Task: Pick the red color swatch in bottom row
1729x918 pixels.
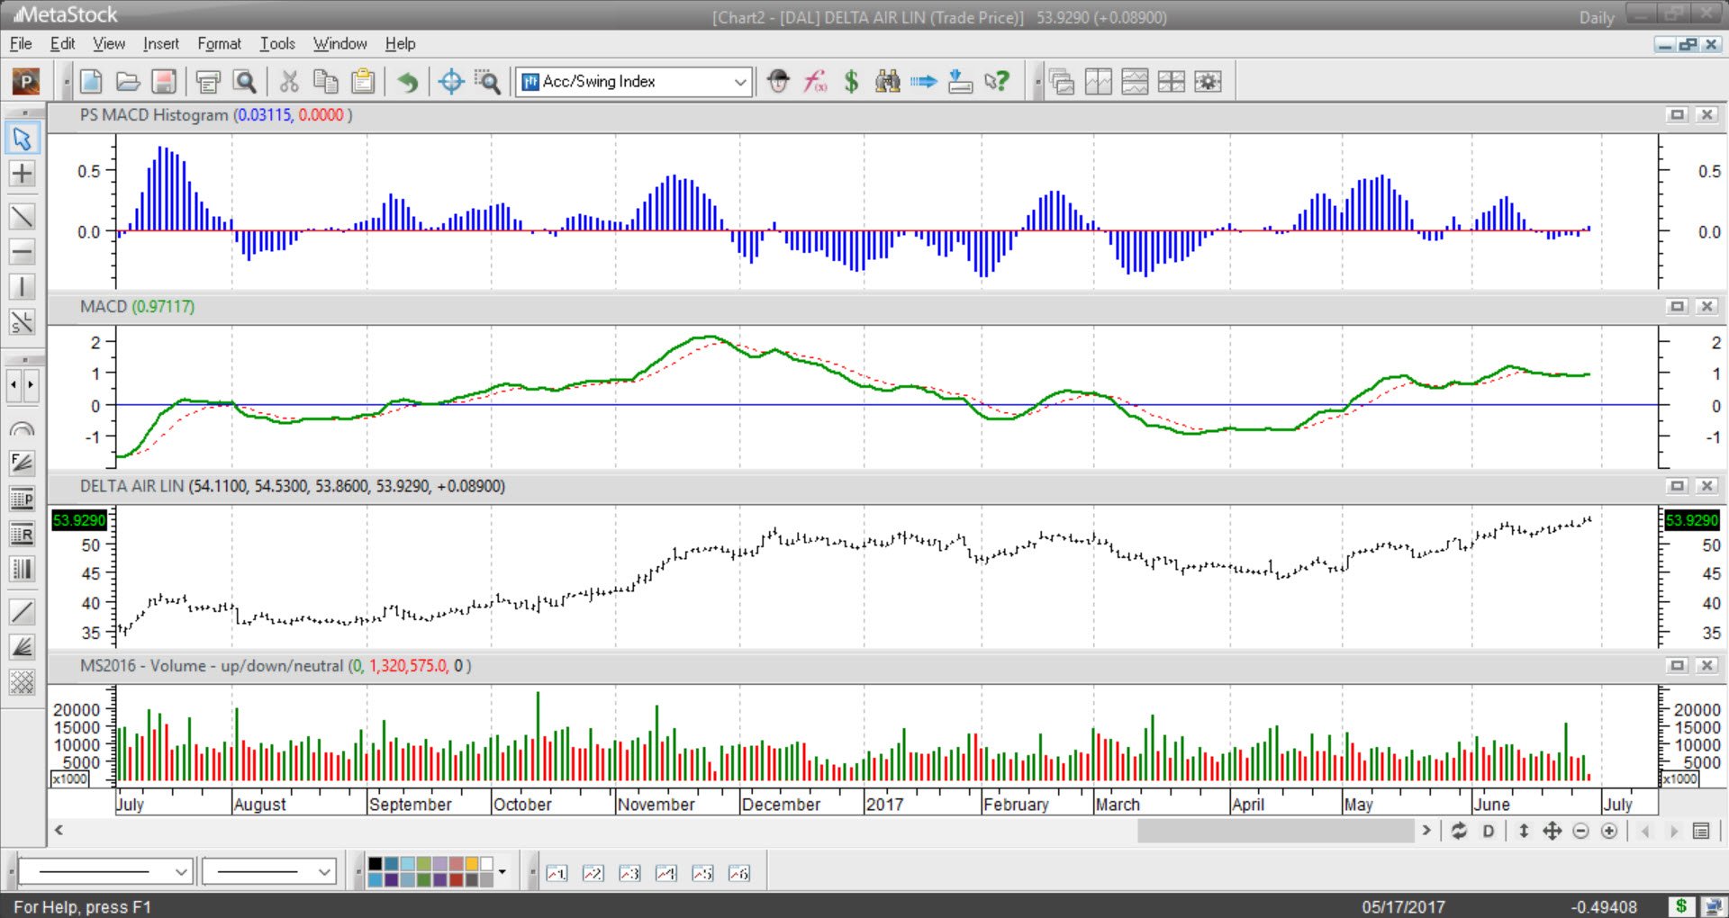Action: tap(455, 879)
